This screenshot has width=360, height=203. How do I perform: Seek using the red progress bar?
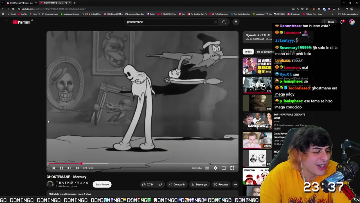142,164
